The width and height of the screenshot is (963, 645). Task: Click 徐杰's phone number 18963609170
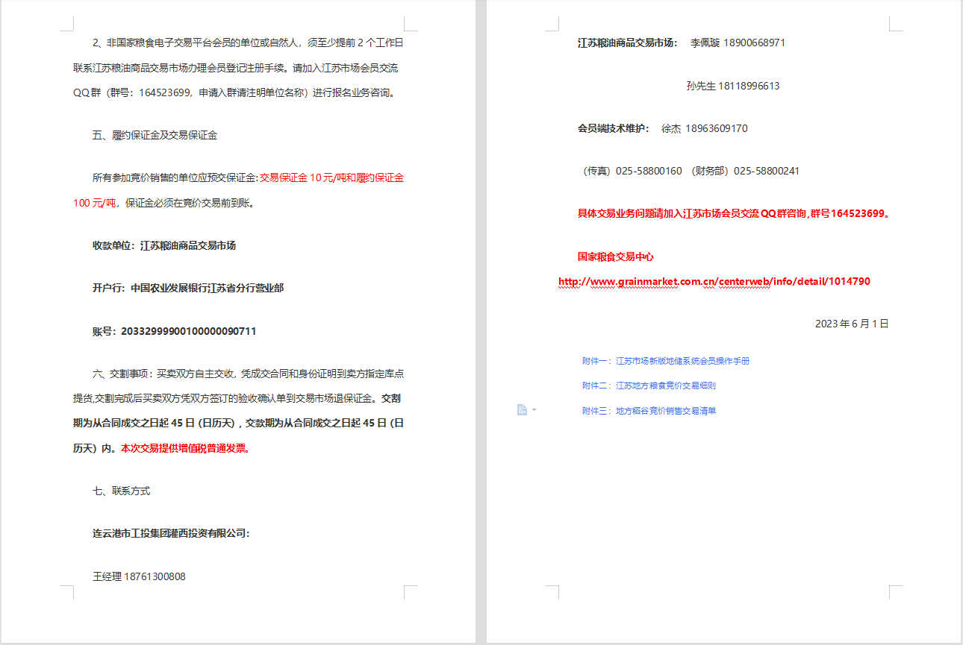click(x=717, y=128)
